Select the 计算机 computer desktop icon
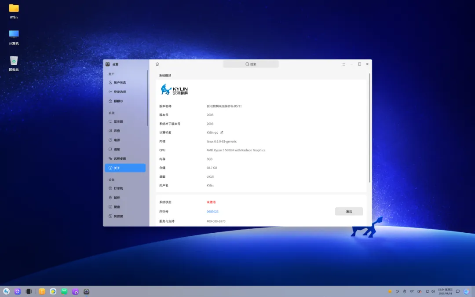Viewport: 475px width, 297px height. click(14, 37)
